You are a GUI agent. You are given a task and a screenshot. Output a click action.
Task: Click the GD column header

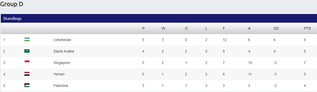tap(276, 28)
